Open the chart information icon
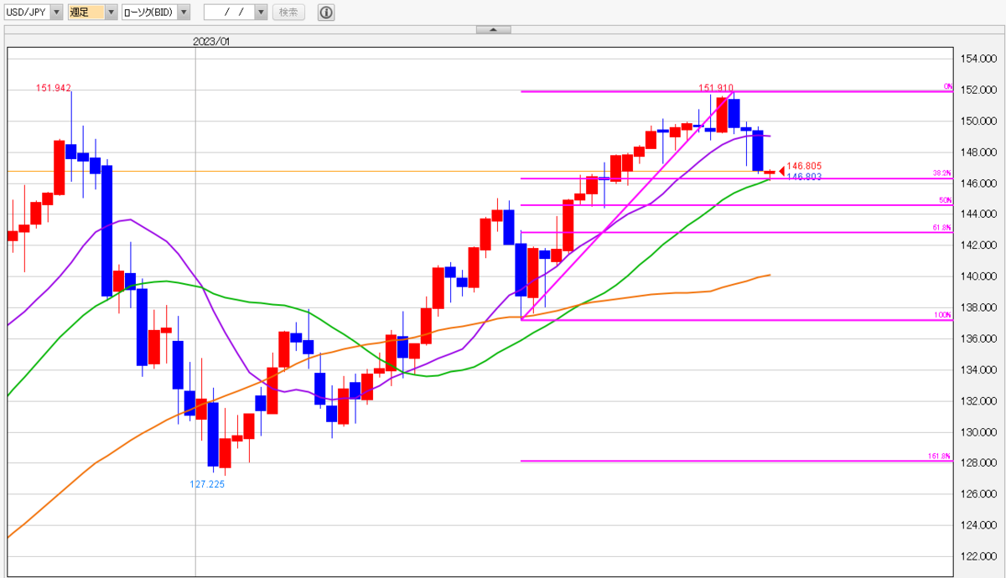 [x=326, y=13]
